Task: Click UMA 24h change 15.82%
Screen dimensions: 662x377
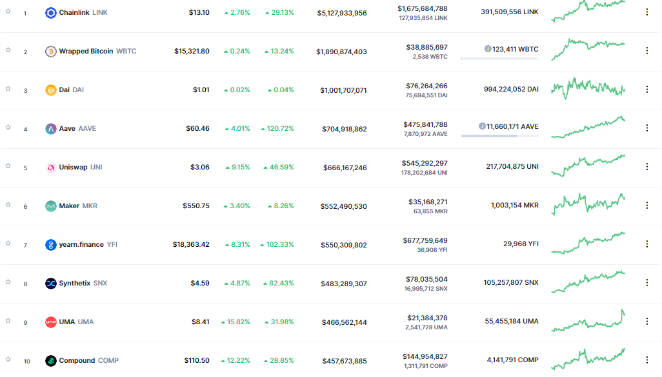Action: coord(236,322)
